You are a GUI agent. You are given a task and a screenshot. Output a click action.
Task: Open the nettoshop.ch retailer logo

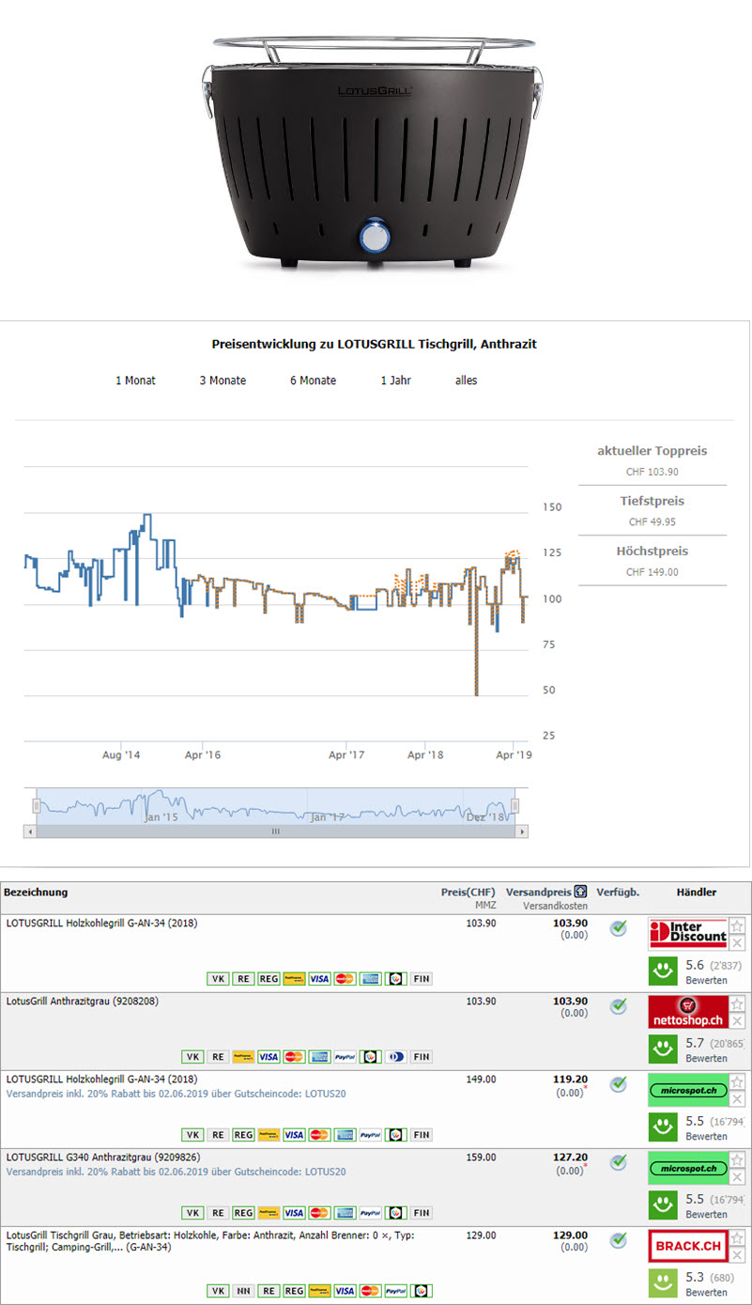[688, 1012]
